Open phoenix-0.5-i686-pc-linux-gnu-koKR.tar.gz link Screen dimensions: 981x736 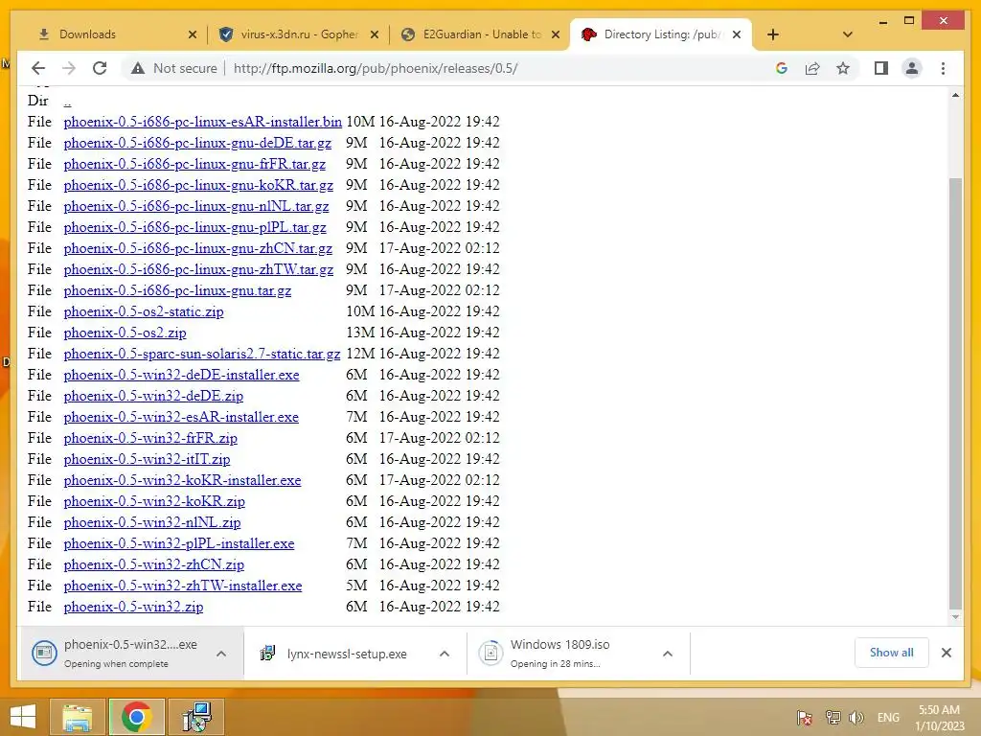[198, 185]
